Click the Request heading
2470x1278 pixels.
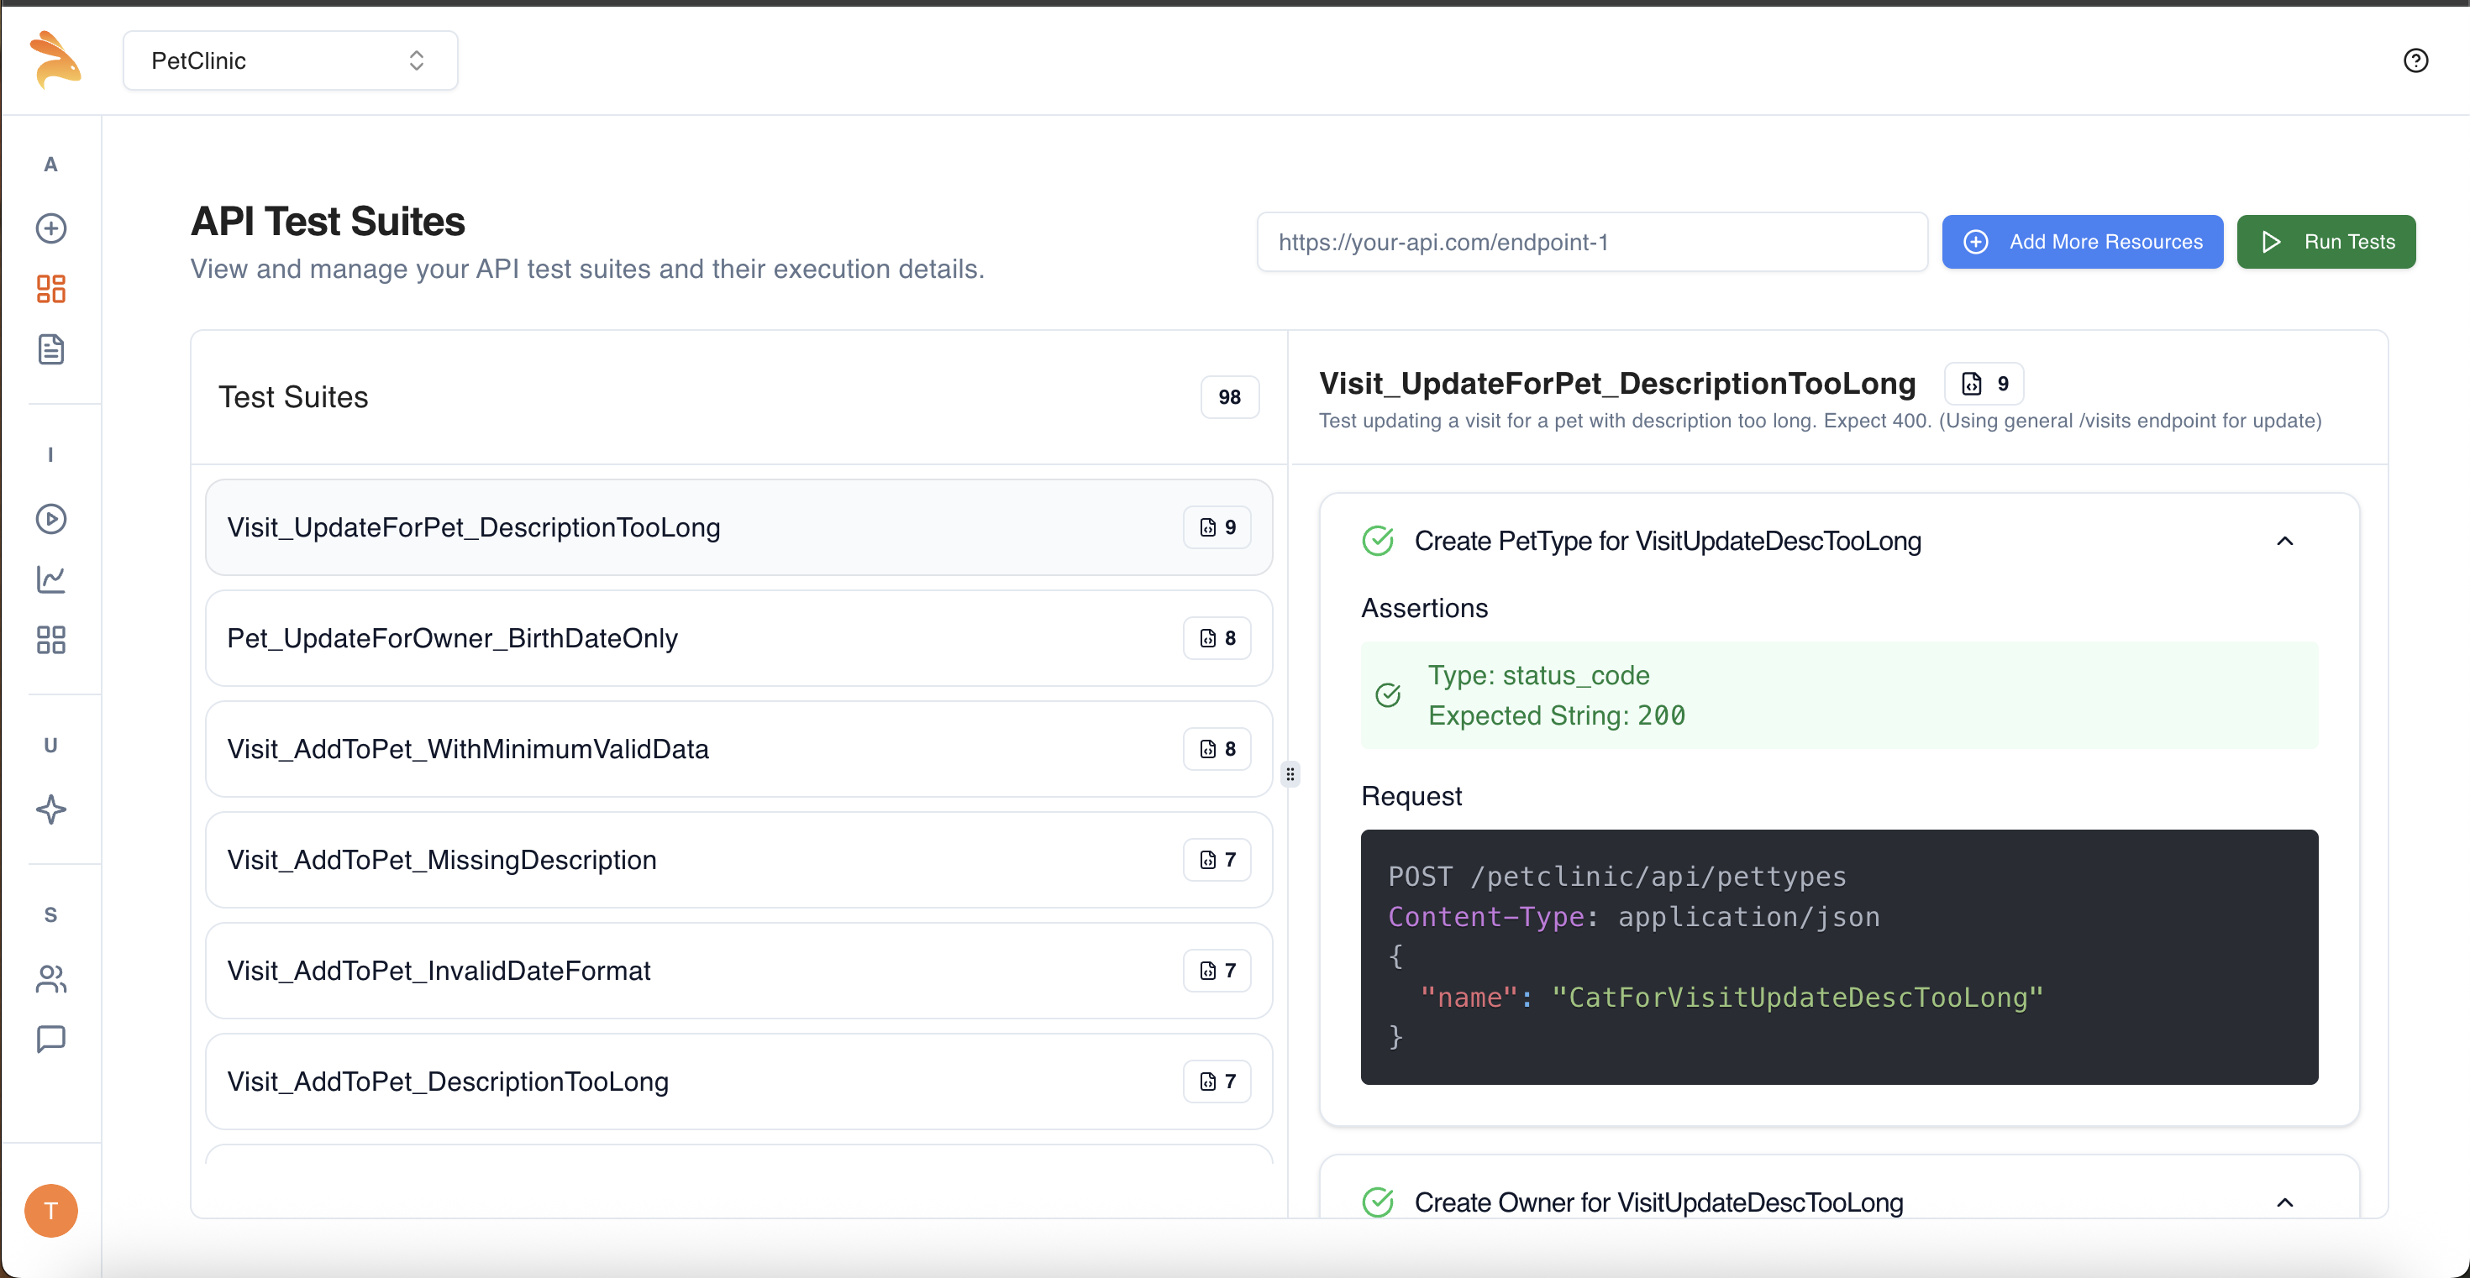click(x=1411, y=795)
